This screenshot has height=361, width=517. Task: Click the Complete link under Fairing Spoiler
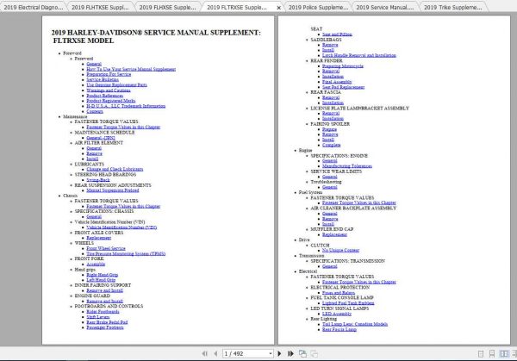click(332, 145)
